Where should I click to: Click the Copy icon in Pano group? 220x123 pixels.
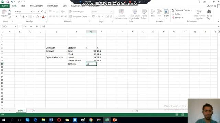10,14
